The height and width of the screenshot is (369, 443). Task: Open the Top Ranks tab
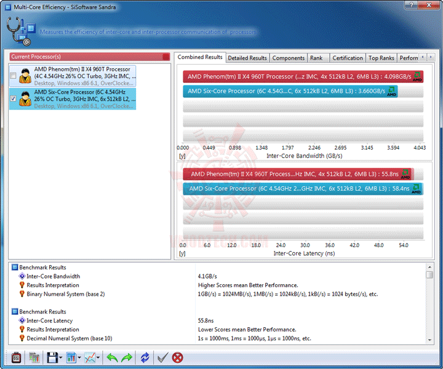pos(381,58)
